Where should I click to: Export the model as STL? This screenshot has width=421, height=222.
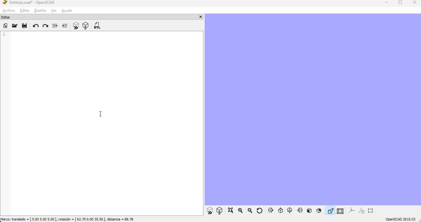click(x=97, y=26)
